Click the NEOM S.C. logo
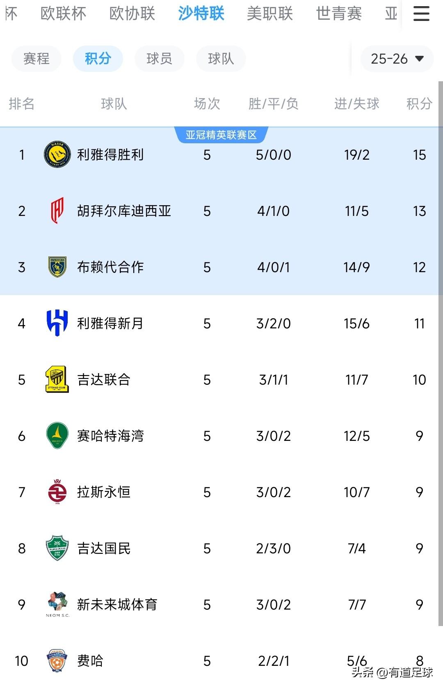This screenshot has height=688, width=443. tap(57, 604)
